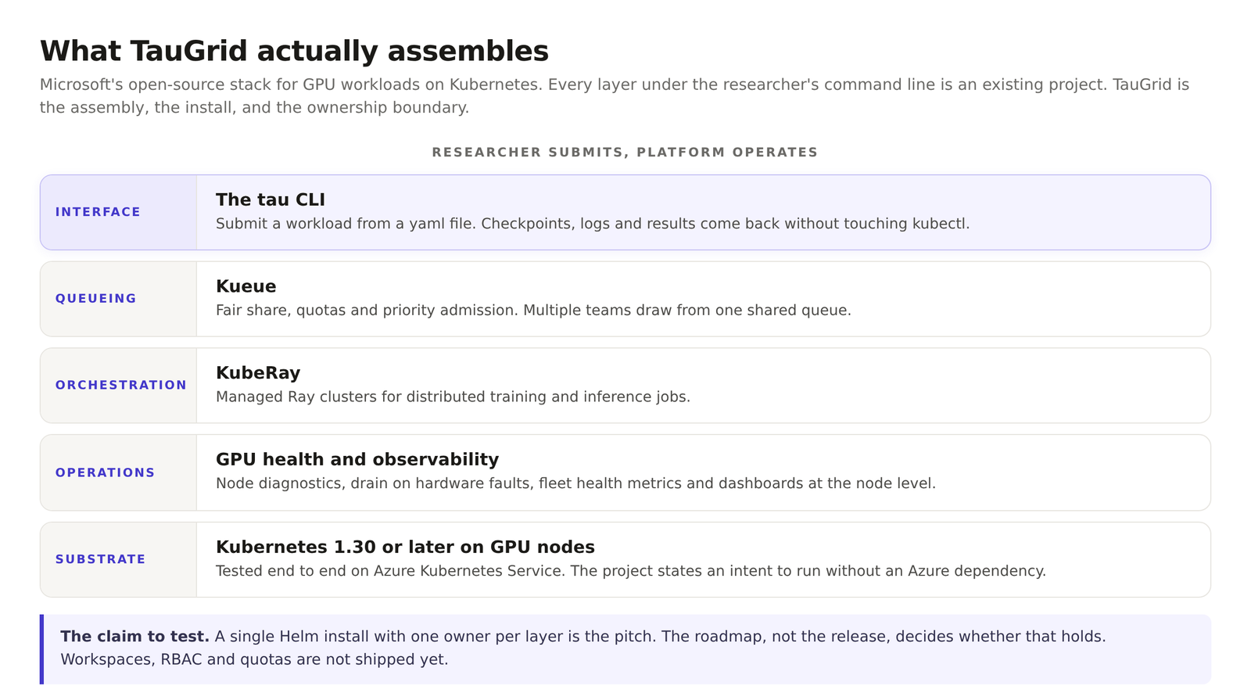This screenshot has width=1251, height=686.
Task: Select the QUEUEING layer label
Action: pyautogui.click(x=96, y=298)
